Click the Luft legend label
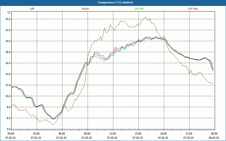The width and height of the screenshot is (226, 141). coord(32,9)
